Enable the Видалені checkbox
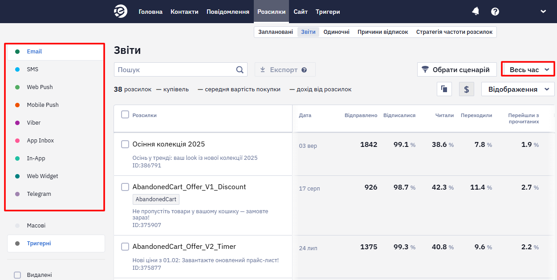557x280 pixels. [x=17, y=275]
